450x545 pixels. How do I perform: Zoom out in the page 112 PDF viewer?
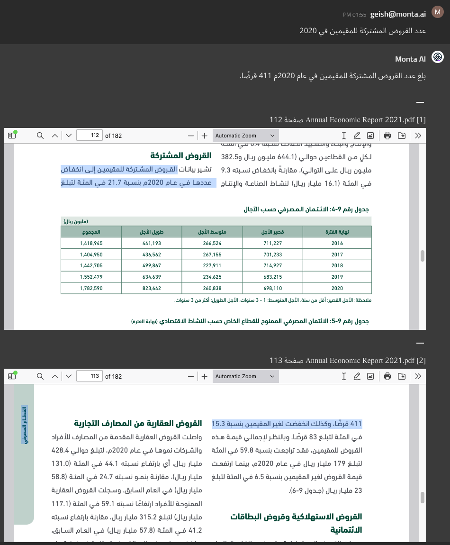[190, 136]
